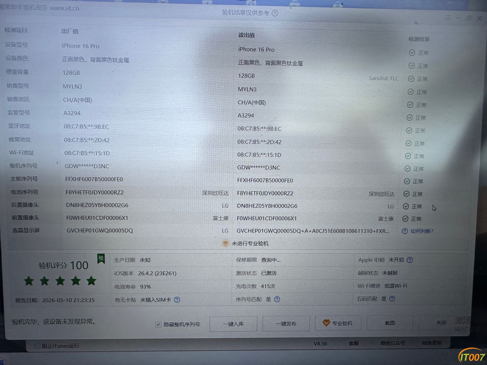Click the question icon before 如何判断?

coord(404,231)
